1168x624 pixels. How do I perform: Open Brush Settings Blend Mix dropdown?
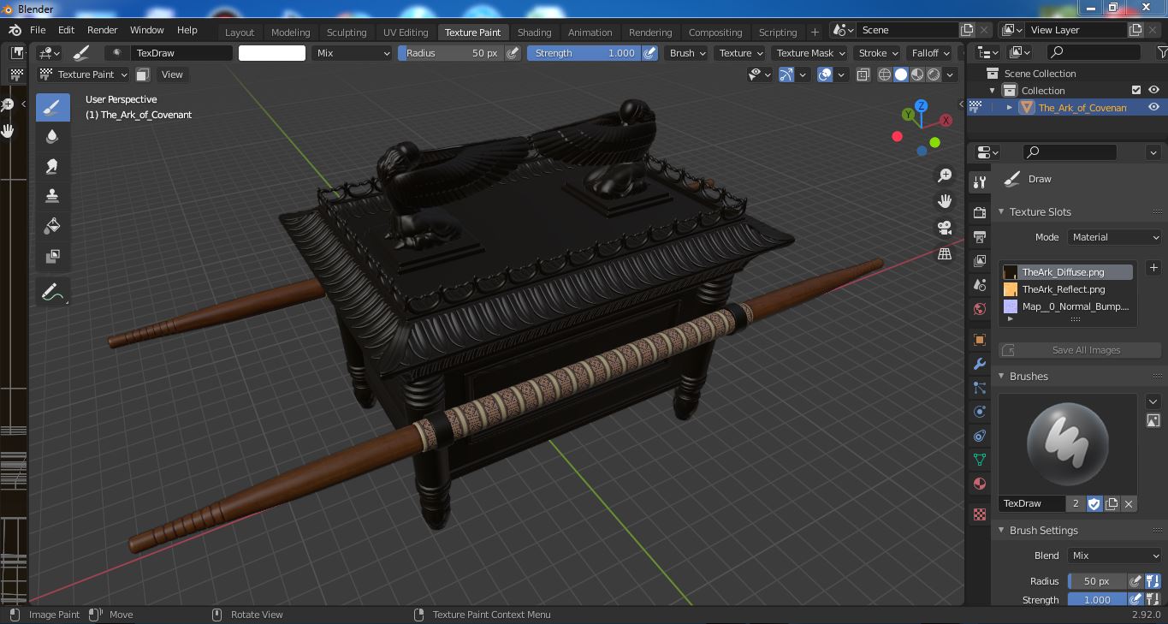[x=1115, y=556]
